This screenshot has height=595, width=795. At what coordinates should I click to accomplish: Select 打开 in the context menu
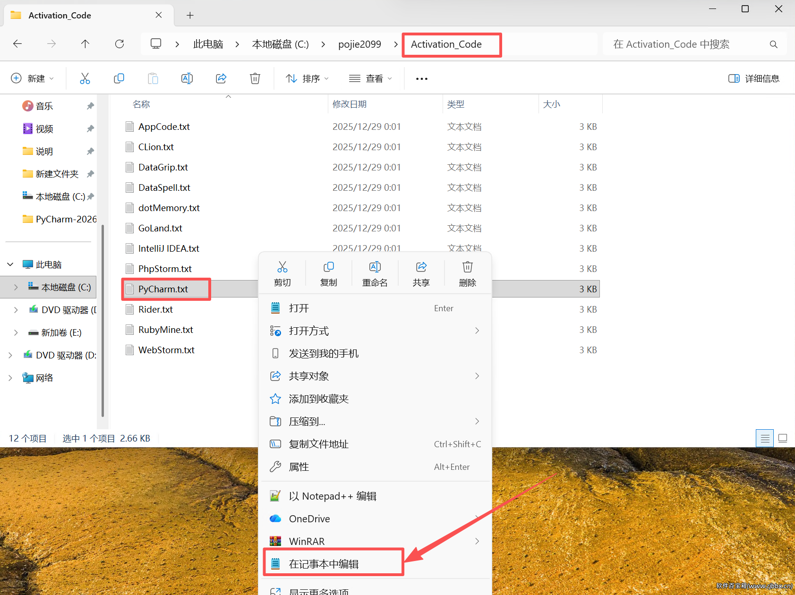(375, 308)
